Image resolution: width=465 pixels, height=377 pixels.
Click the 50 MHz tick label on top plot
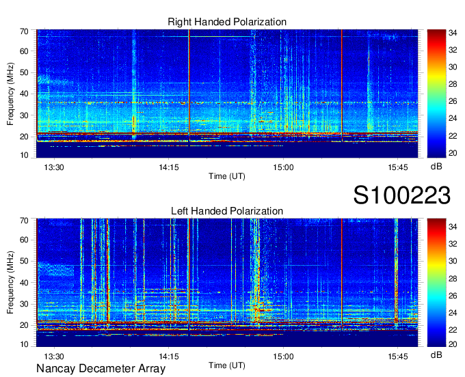pyautogui.click(x=24, y=72)
